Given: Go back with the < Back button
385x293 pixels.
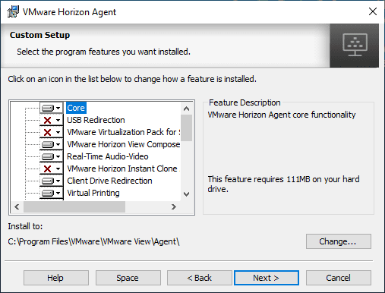Looking at the screenshot, I should point(200,278).
